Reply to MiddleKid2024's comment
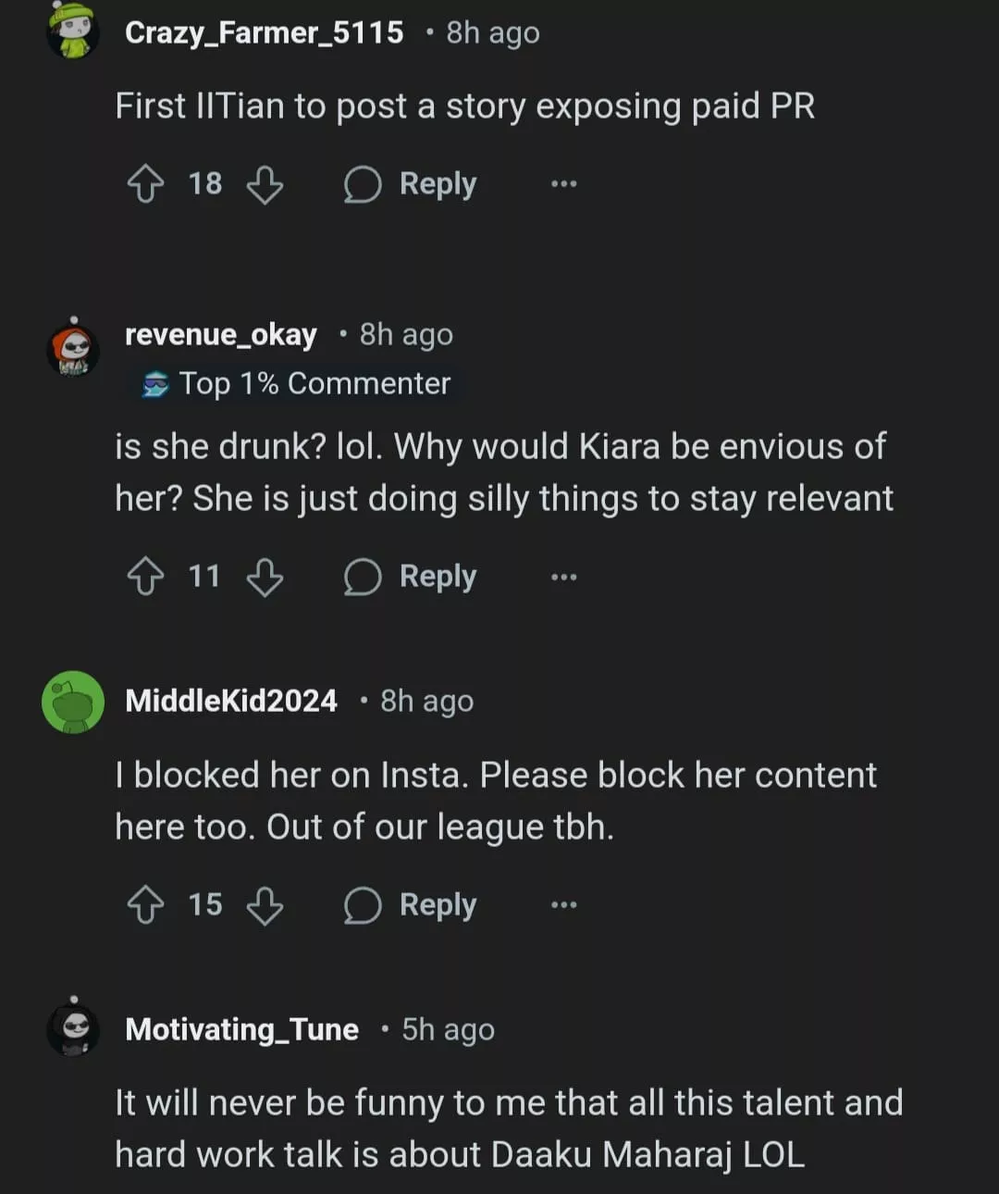 411,905
